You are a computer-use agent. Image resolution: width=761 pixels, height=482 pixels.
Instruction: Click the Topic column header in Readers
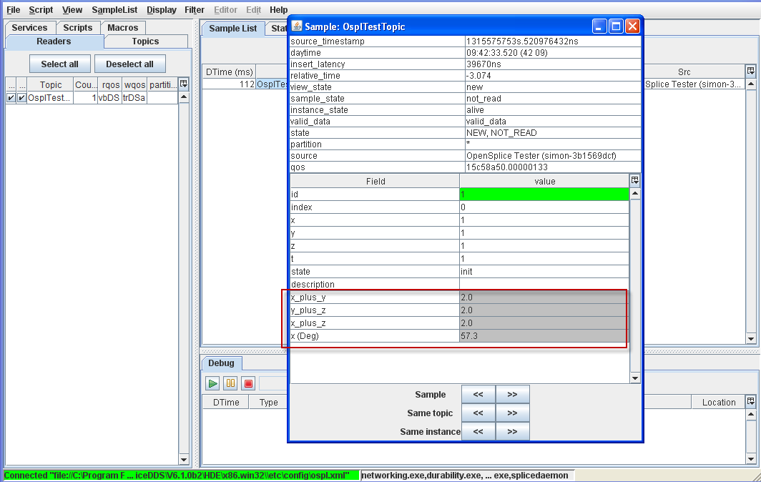coord(51,84)
